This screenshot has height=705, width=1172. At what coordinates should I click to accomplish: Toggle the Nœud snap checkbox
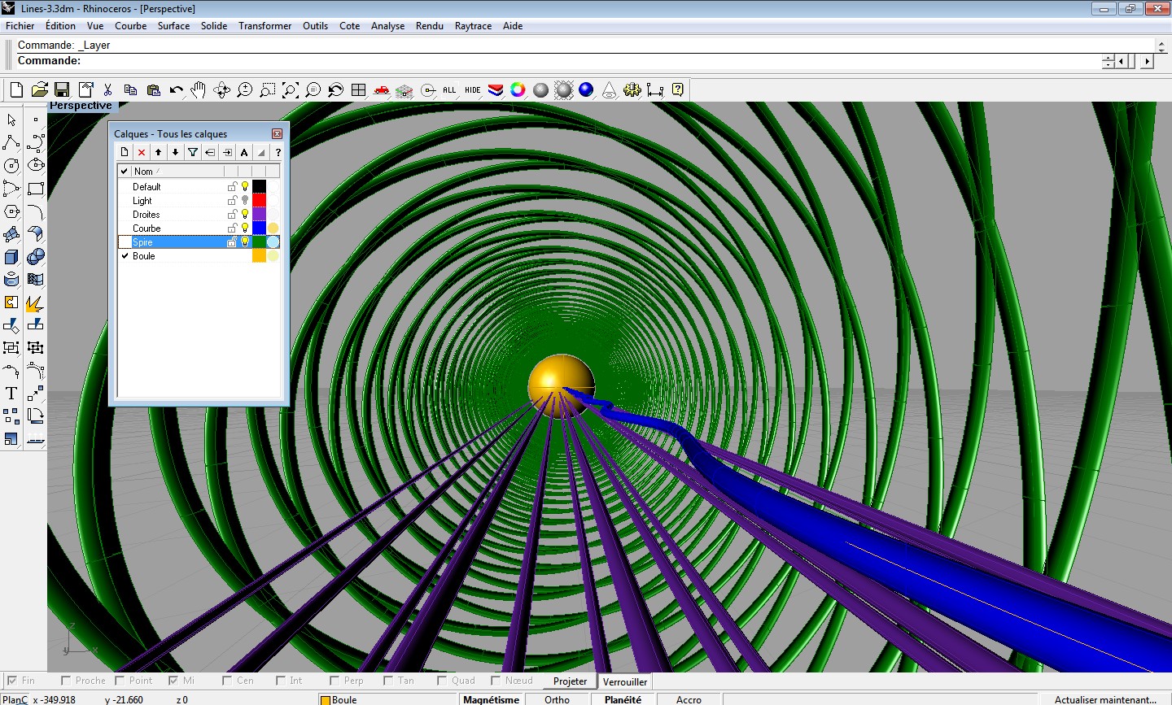coord(496,681)
